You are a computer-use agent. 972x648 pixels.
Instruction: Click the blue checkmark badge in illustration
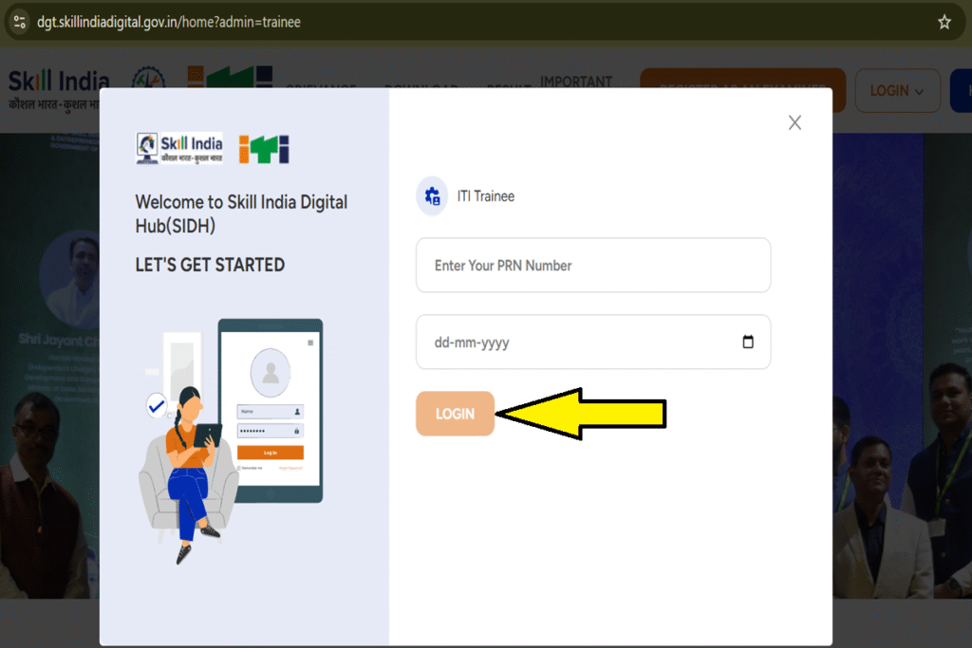(157, 407)
